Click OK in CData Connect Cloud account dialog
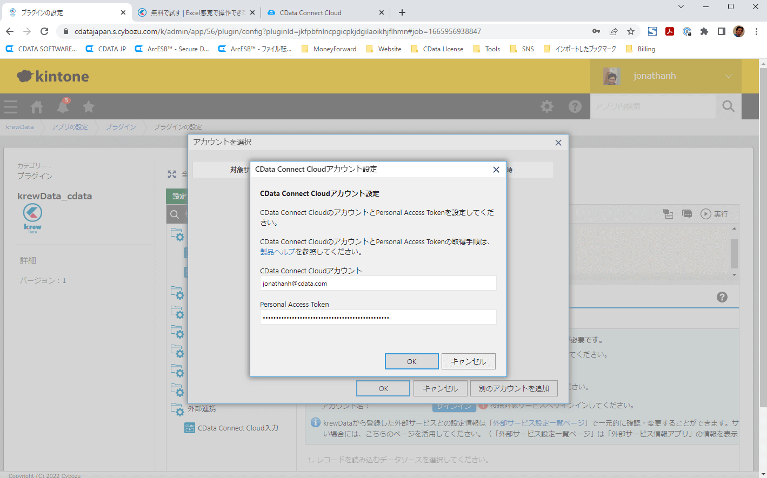The width and height of the screenshot is (767, 478). pyautogui.click(x=412, y=361)
